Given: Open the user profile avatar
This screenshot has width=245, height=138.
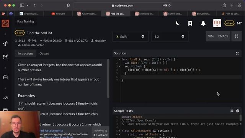Looking at the screenshot, I should [217, 23].
